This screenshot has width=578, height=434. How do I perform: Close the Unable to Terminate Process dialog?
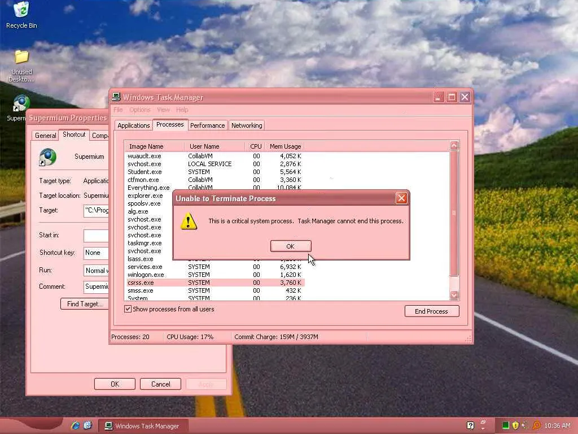[401, 198]
